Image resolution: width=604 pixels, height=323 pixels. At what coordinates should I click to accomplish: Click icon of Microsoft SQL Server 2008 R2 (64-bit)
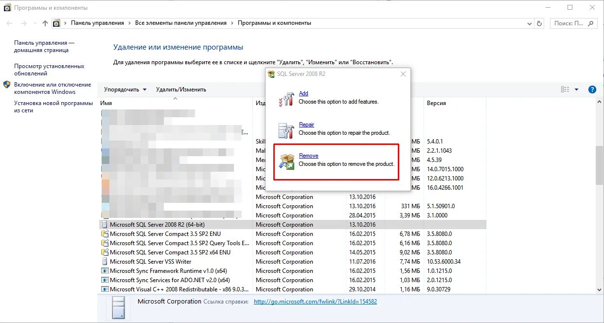tap(104, 225)
